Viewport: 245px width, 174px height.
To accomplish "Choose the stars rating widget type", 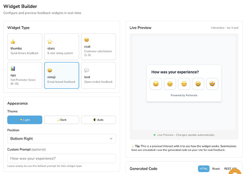I will tap(62, 47).
